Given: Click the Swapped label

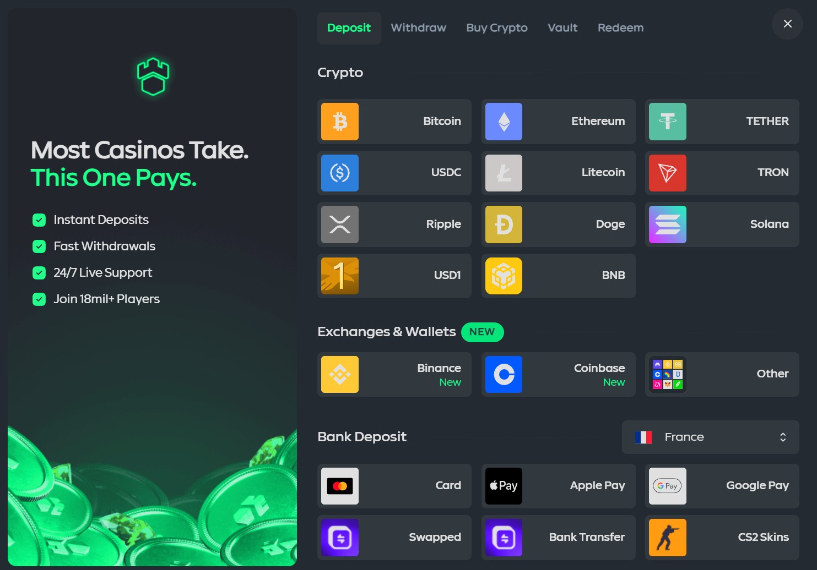Looking at the screenshot, I should click(x=435, y=538).
